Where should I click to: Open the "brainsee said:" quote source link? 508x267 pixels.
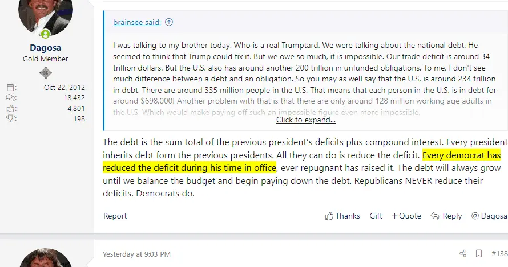pyautogui.click(x=137, y=23)
